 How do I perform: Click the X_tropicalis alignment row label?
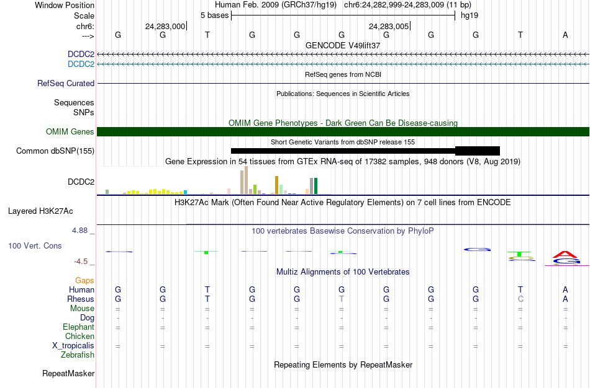[73, 346]
